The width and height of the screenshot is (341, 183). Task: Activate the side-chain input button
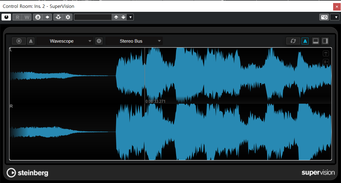click(x=58, y=17)
